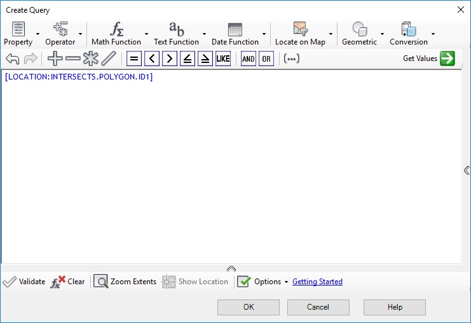Click the disabled Show Location button
This screenshot has height=323, width=471.
[x=195, y=282]
